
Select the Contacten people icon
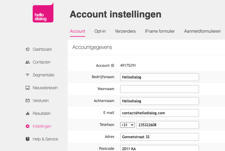point(27,62)
